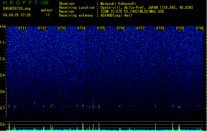Click the HROFFT 1.0.0 title text
The image size is (207, 131).
click(26, 3)
